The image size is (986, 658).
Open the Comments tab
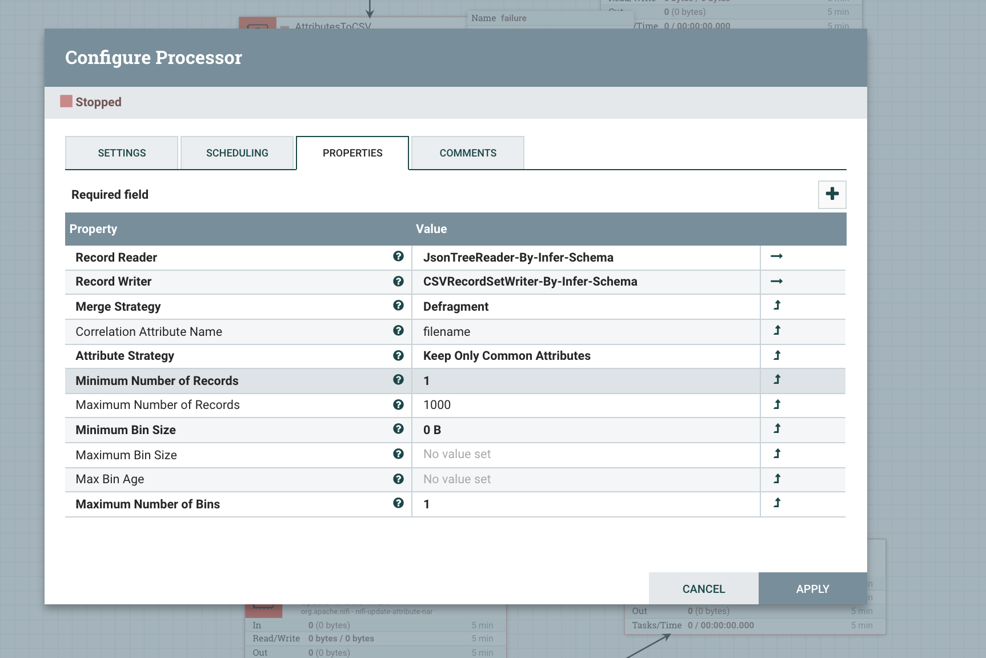pyautogui.click(x=468, y=153)
